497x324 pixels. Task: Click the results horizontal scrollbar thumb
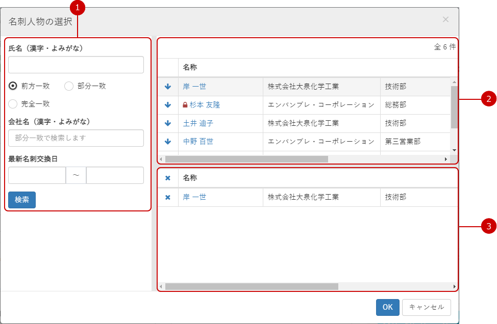[246, 159]
